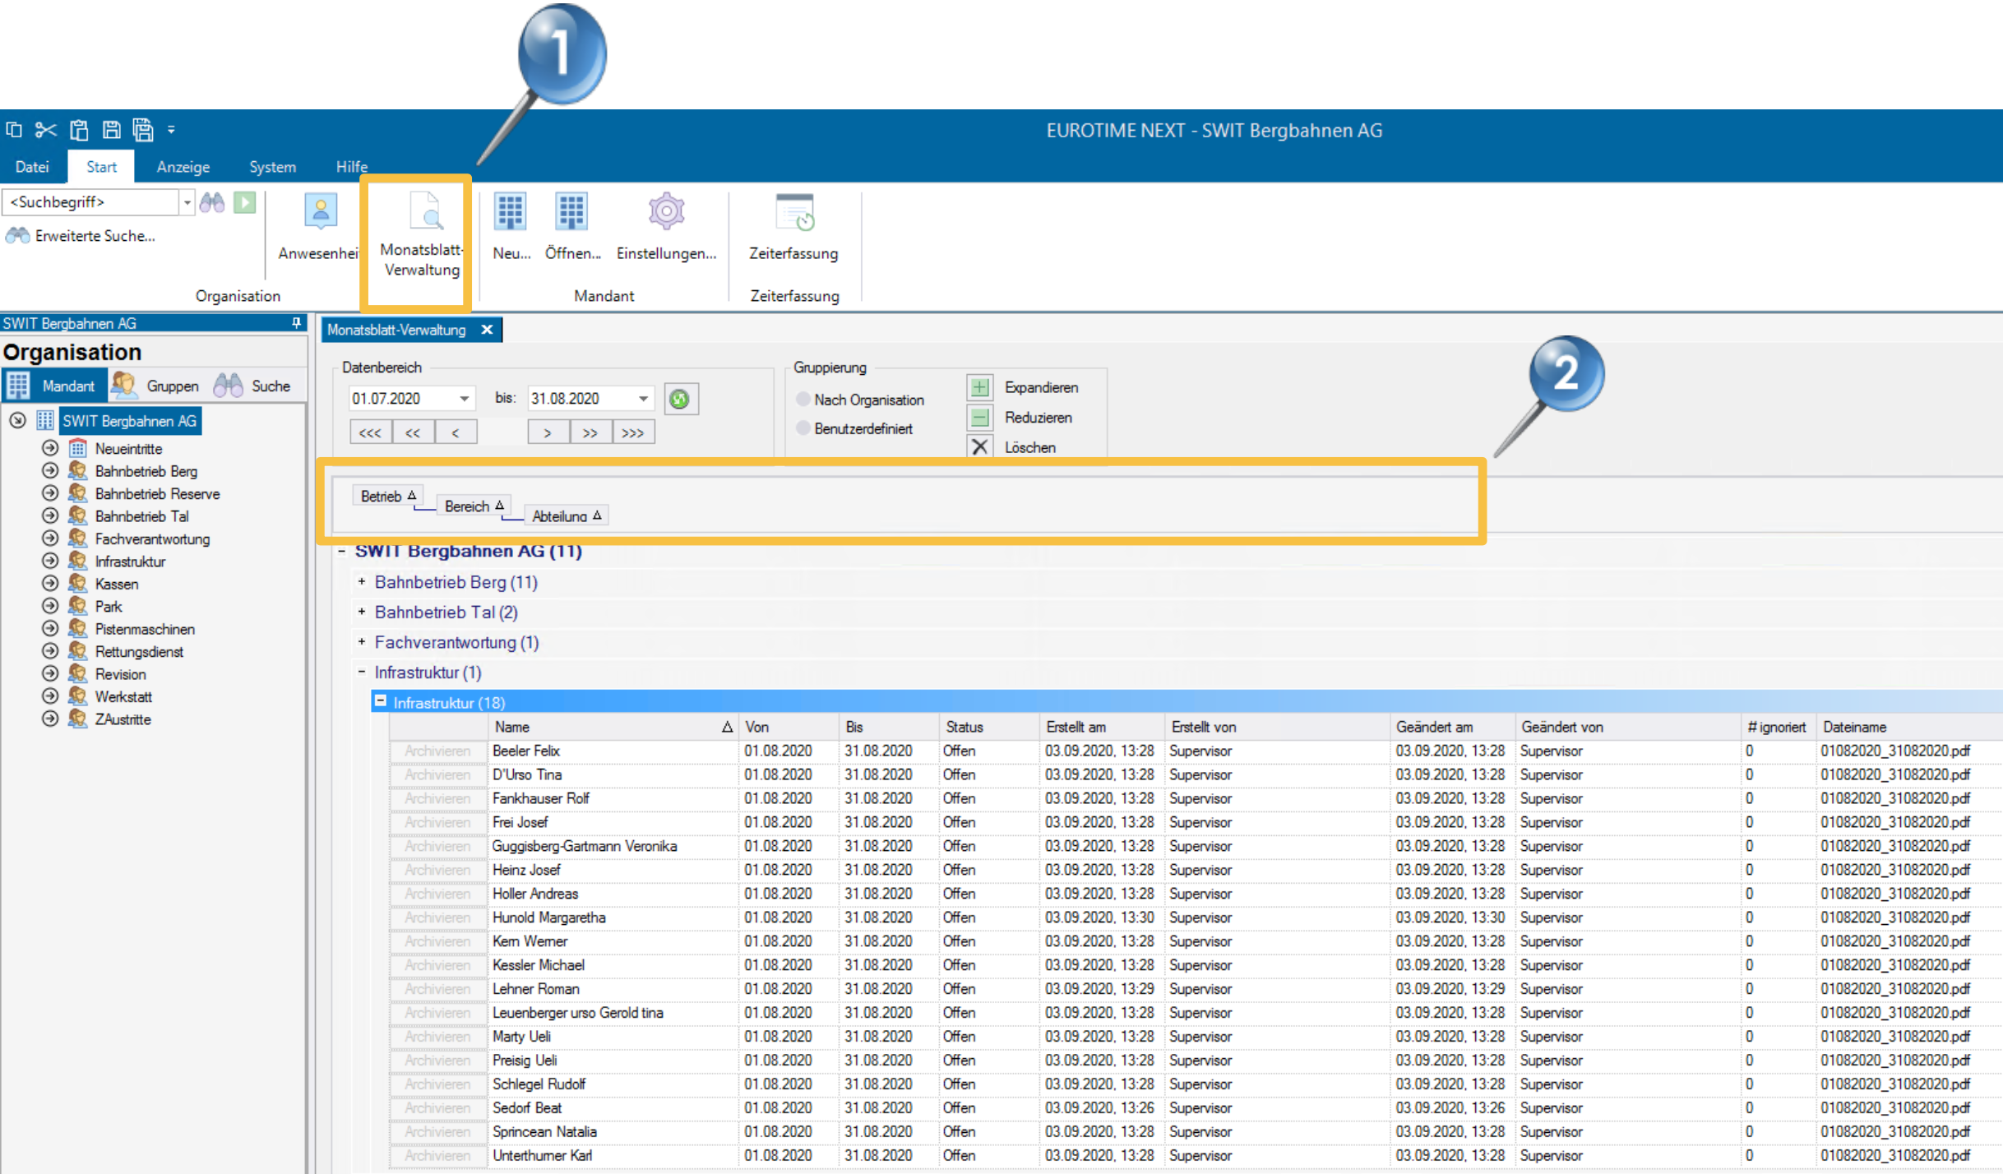Image resolution: width=2003 pixels, height=1174 pixels.
Task: Click Erweiterte Suche link
Action: [95, 236]
